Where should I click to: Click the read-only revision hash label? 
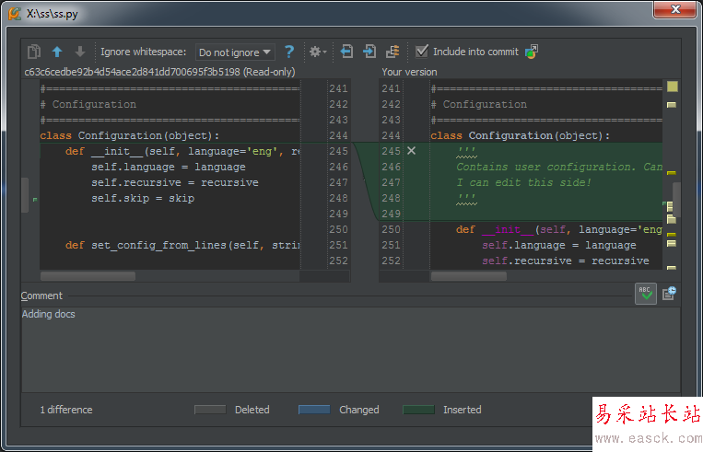(x=159, y=72)
